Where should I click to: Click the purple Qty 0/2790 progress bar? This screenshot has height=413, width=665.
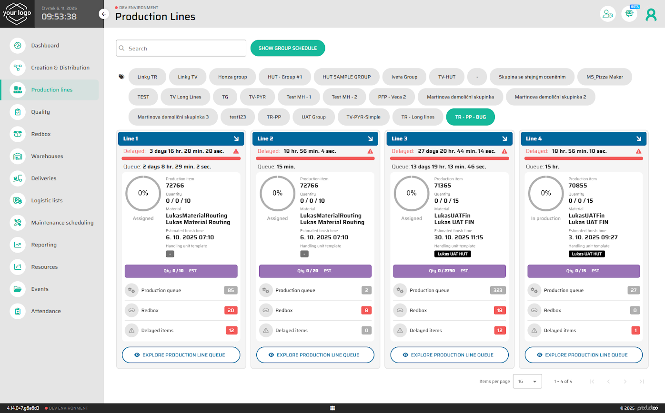(449, 271)
